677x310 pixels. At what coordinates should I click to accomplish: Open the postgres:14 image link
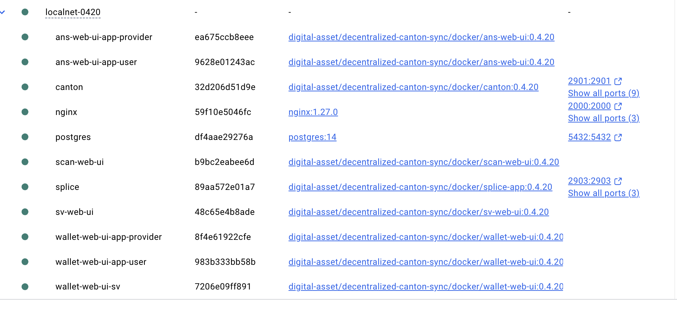[312, 137]
